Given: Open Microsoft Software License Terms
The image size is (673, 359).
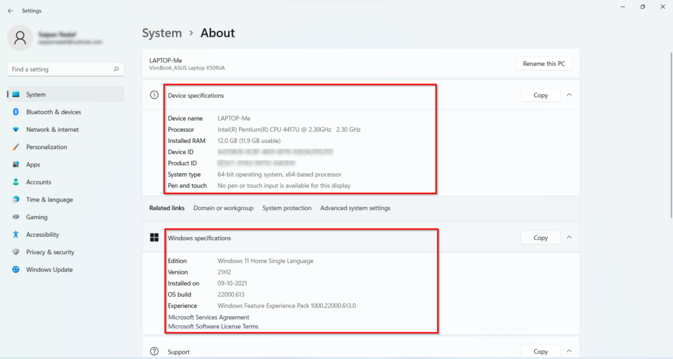Looking at the screenshot, I should [x=214, y=326].
